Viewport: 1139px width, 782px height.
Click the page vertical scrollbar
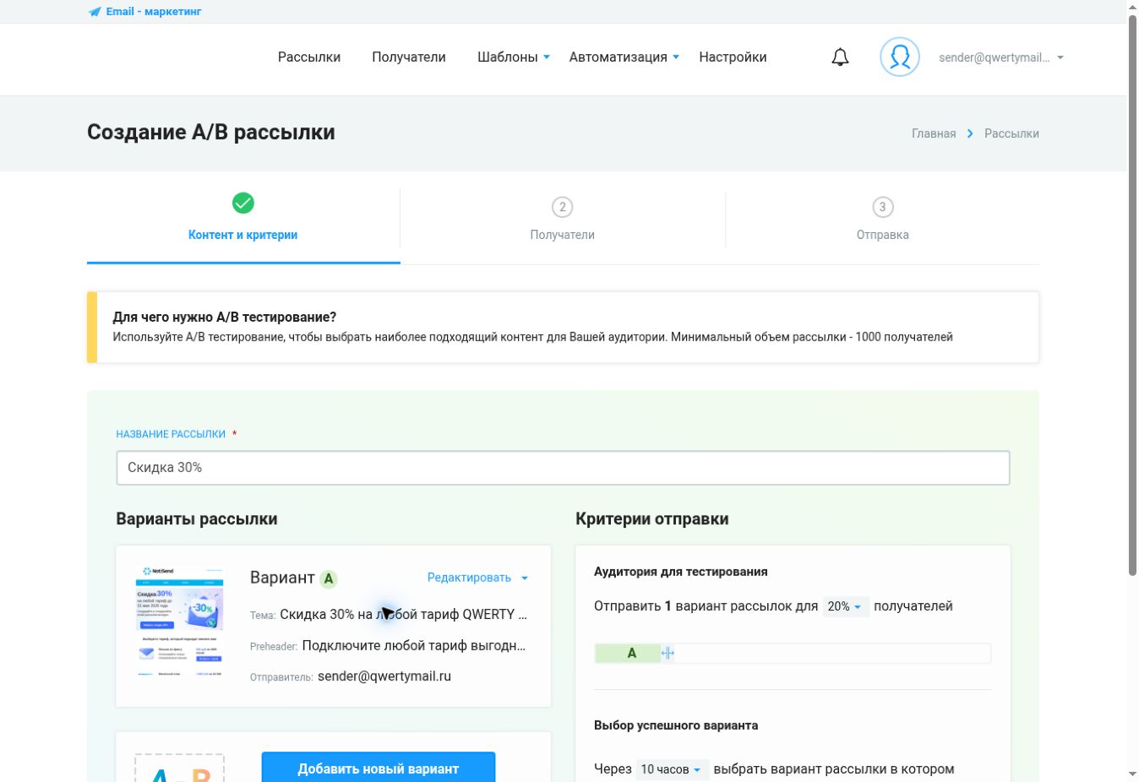[x=1132, y=296]
